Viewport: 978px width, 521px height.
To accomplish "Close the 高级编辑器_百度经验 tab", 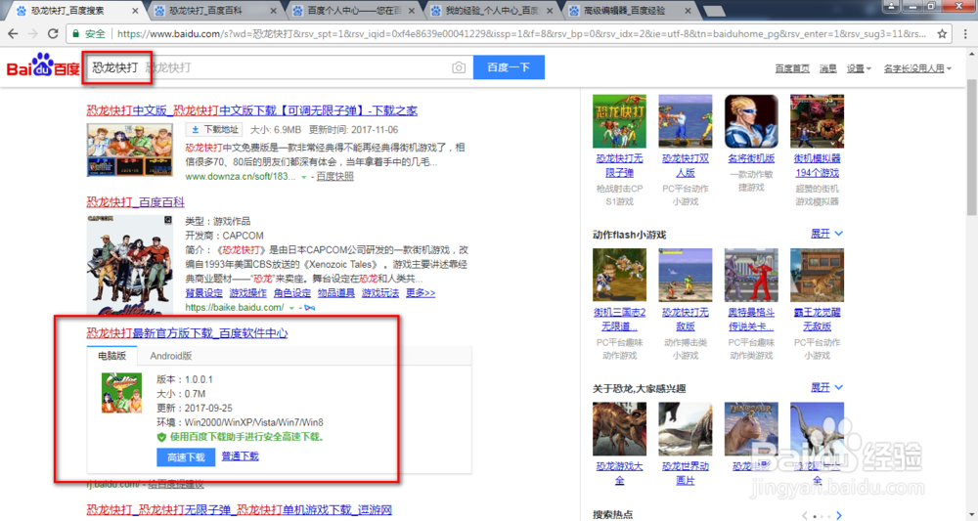I will tap(688, 11).
